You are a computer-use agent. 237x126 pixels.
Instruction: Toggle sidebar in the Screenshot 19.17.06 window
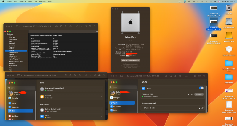(18, 75)
